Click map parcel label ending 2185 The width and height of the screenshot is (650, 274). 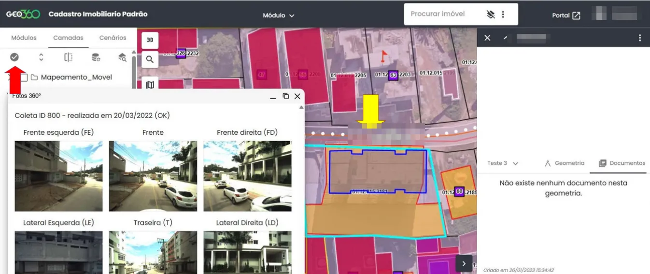(459, 192)
